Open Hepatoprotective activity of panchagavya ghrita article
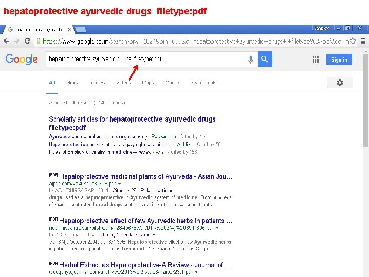 tap(111, 144)
